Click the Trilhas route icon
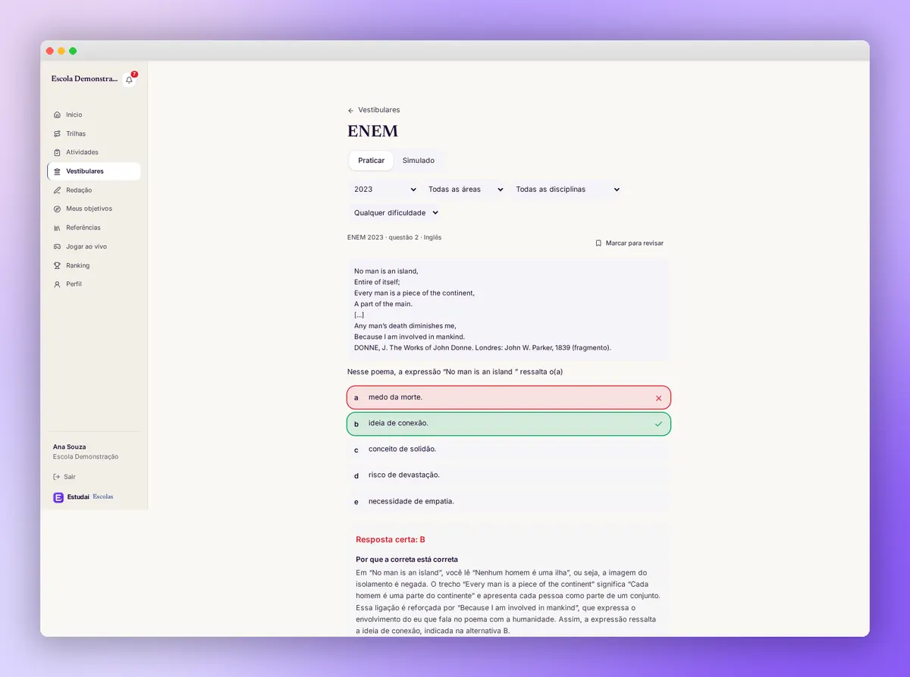 [57, 133]
